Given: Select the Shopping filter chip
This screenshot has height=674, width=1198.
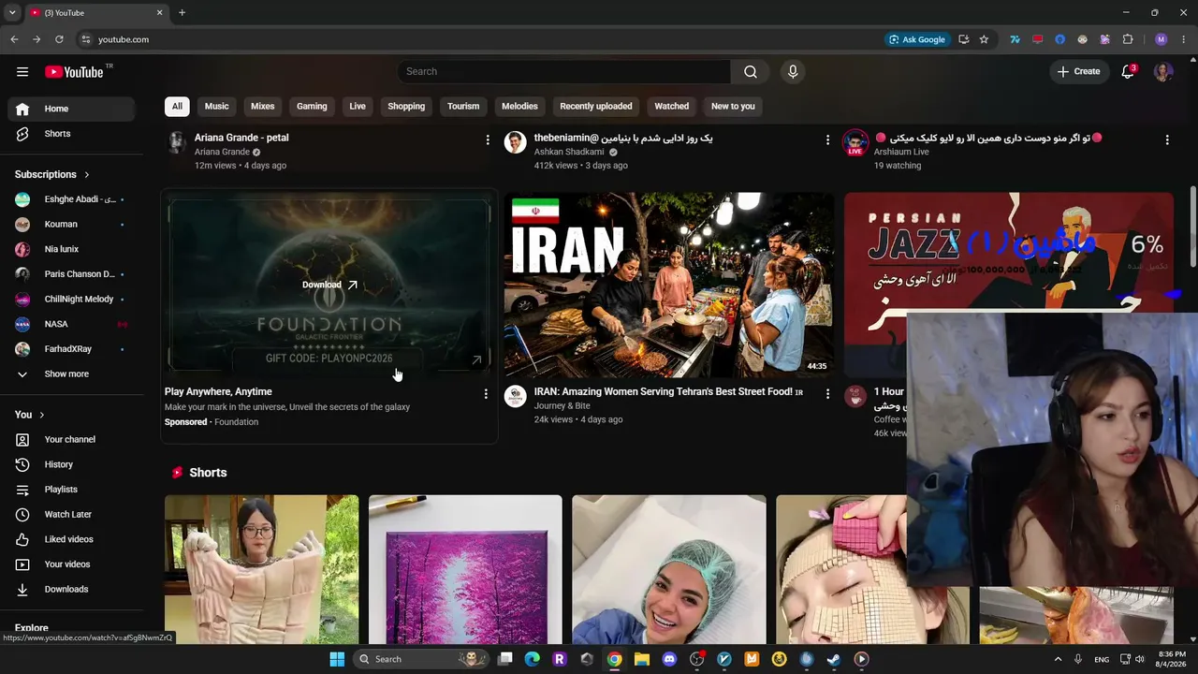Looking at the screenshot, I should pyautogui.click(x=406, y=107).
